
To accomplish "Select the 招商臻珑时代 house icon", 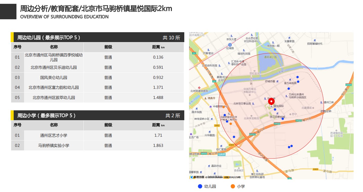I will (315, 40).
